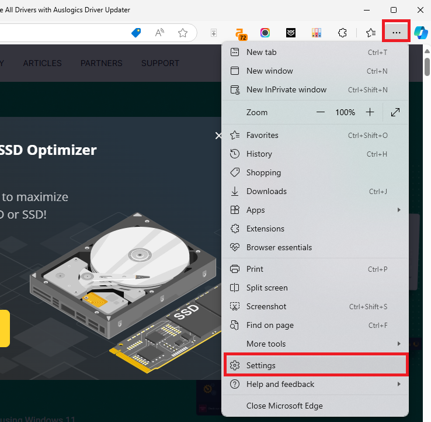The width and height of the screenshot is (431, 422).
Task: Expand the More tools submenu
Action: (x=315, y=344)
